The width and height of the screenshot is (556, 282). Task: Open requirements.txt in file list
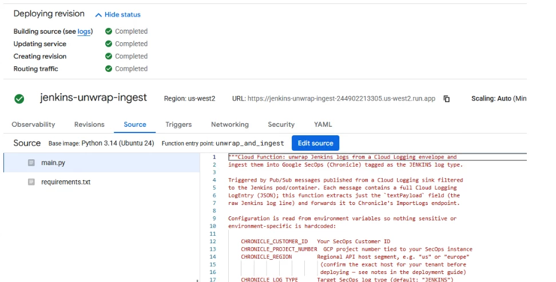point(102,182)
